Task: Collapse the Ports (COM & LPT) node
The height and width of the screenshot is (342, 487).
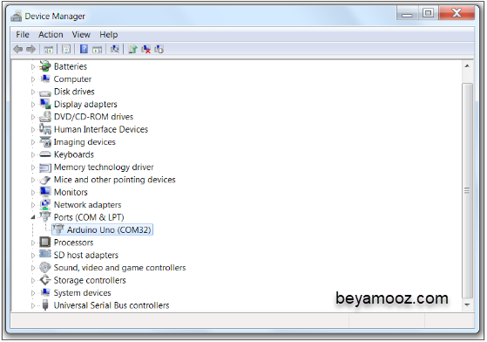Action: point(33,217)
